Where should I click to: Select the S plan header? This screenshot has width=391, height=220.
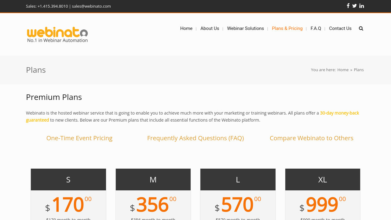coord(68,180)
